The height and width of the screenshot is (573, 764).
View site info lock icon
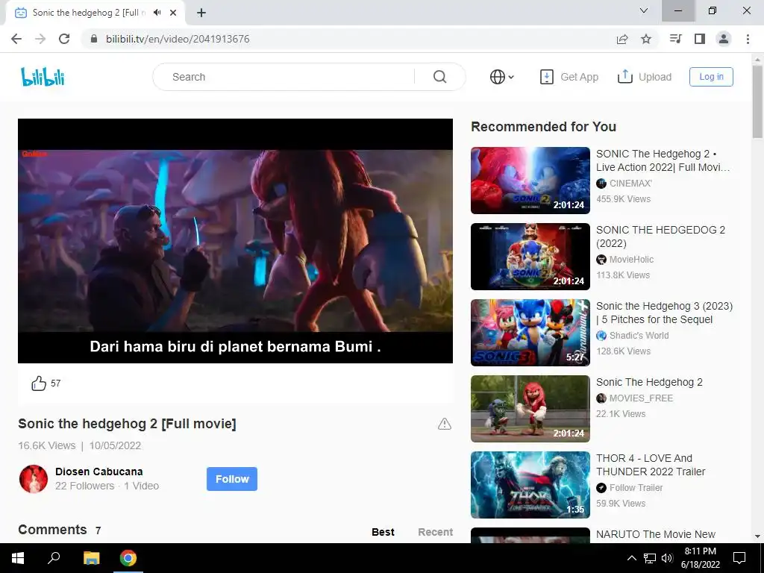94,39
